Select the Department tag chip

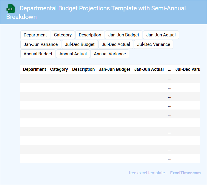35,35
